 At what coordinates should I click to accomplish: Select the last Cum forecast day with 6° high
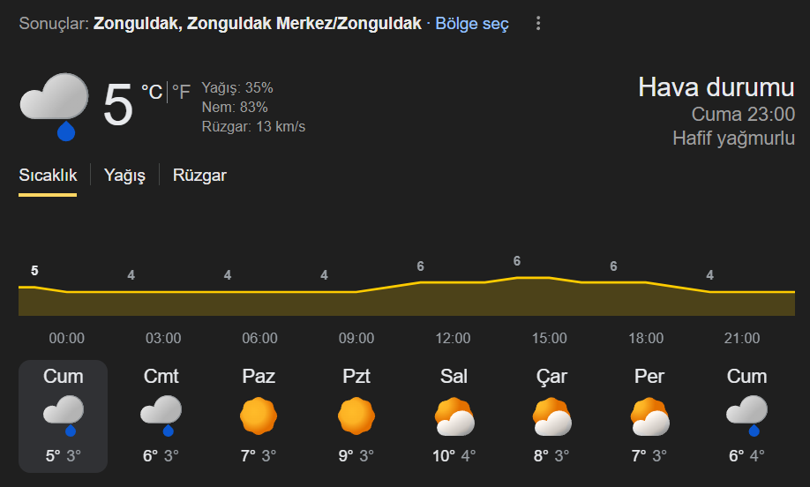tap(746, 416)
